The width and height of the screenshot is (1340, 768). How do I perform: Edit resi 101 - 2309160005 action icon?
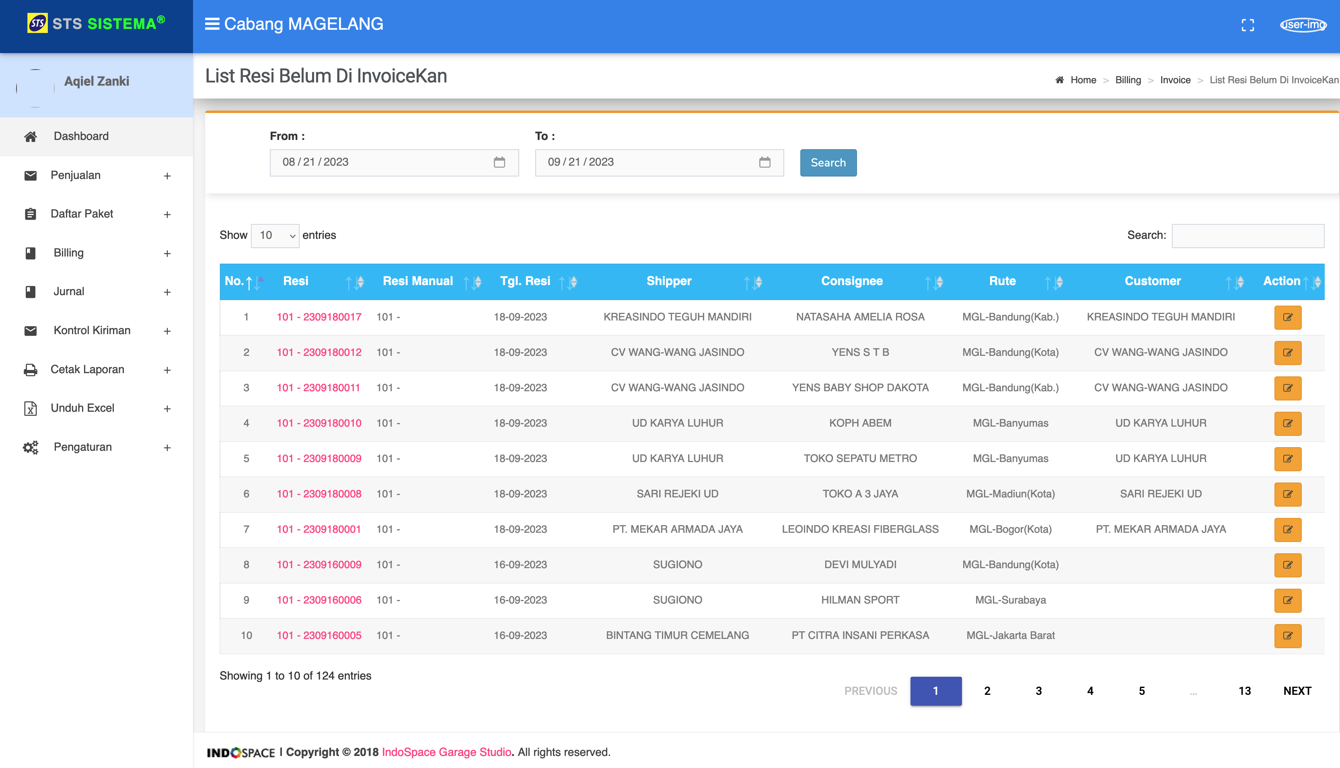coord(1288,636)
